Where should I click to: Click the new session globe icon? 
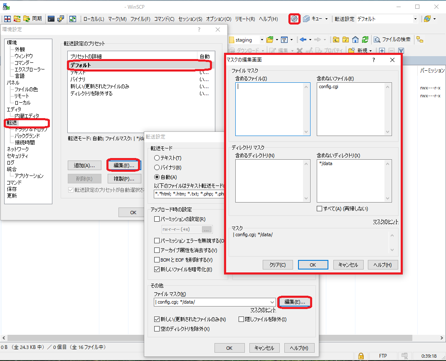coord(427,19)
